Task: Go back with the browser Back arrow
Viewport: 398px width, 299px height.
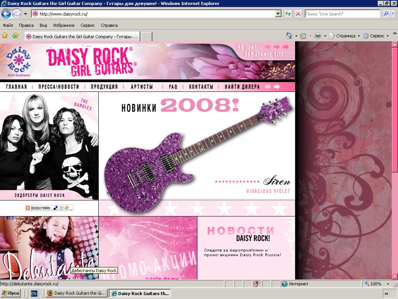Action: point(6,14)
